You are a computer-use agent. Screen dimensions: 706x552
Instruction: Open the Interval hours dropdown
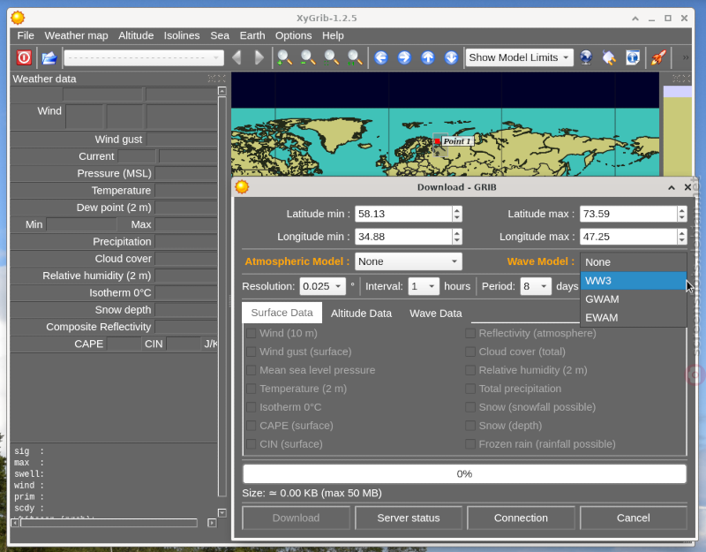(424, 286)
